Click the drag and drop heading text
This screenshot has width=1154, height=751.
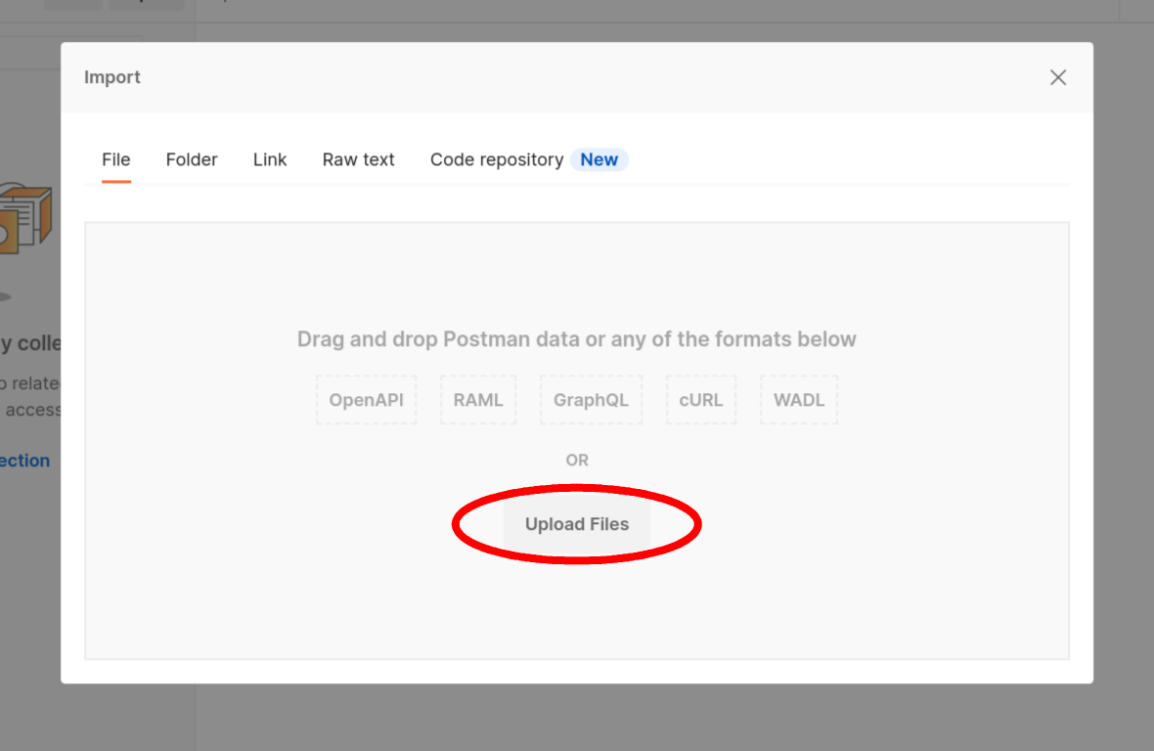pos(576,339)
